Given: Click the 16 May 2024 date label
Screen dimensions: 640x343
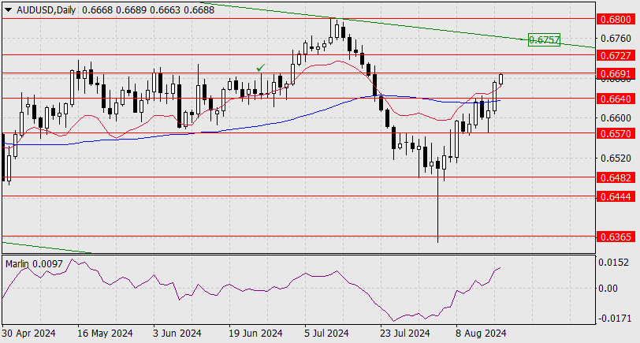Looking at the screenshot, I should pos(105,334).
